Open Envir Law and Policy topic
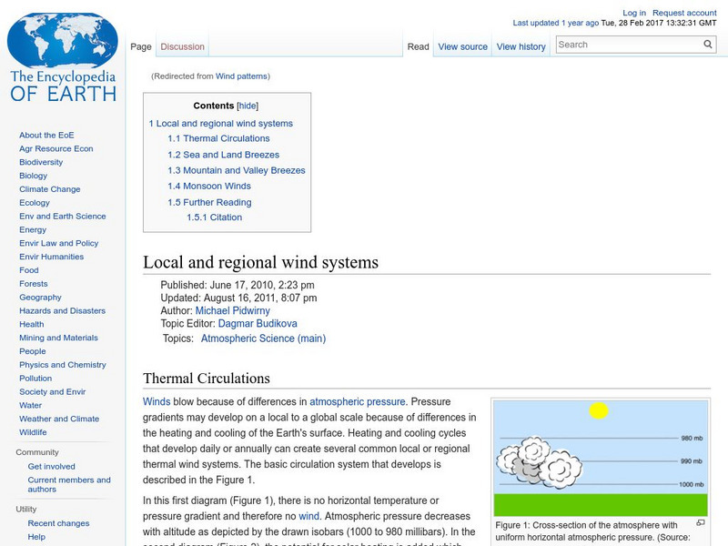This screenshot has height=546, width=728. (58, 243)
